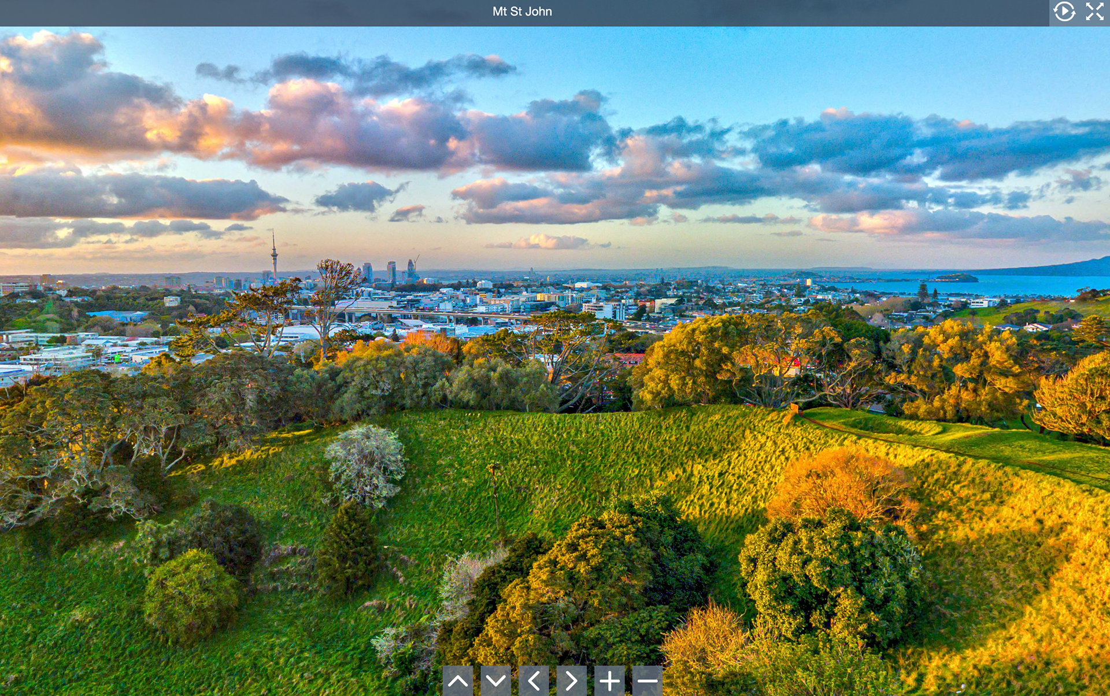Zoom in using the plus button
This screenshot has height=696, width=1110.
tap(609, 680)
